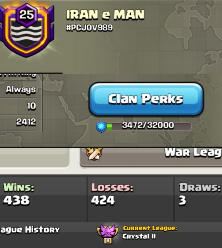Select the IRAN e MAN clan name
This screenshot has width=222, height=248.
105,14
